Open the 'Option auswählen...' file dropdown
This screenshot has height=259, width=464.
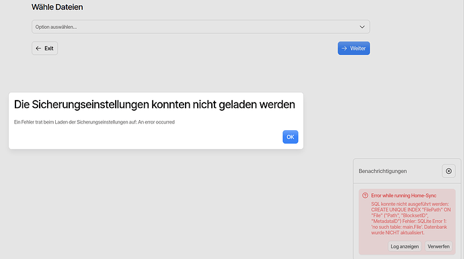(x=200, y=27)
